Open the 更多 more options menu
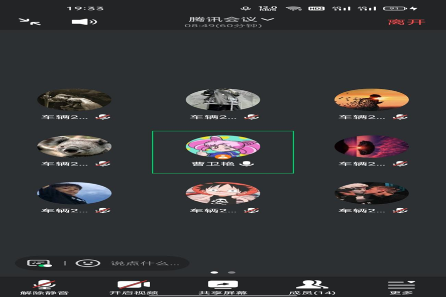This screenshot has height=297, width=446. click(401, 287)
